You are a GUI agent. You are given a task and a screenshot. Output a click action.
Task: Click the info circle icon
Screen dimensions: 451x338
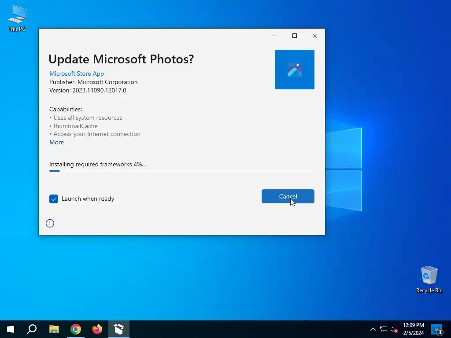(50, 223)
